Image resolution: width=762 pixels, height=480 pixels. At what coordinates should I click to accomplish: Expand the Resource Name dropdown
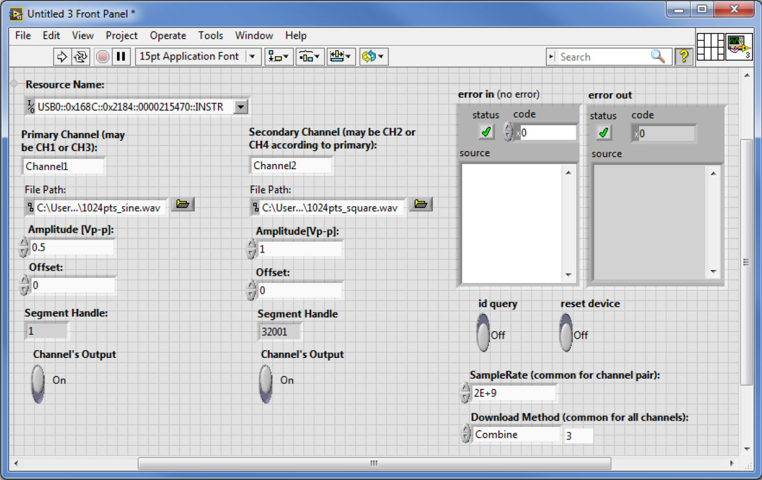tap(241, 107)
